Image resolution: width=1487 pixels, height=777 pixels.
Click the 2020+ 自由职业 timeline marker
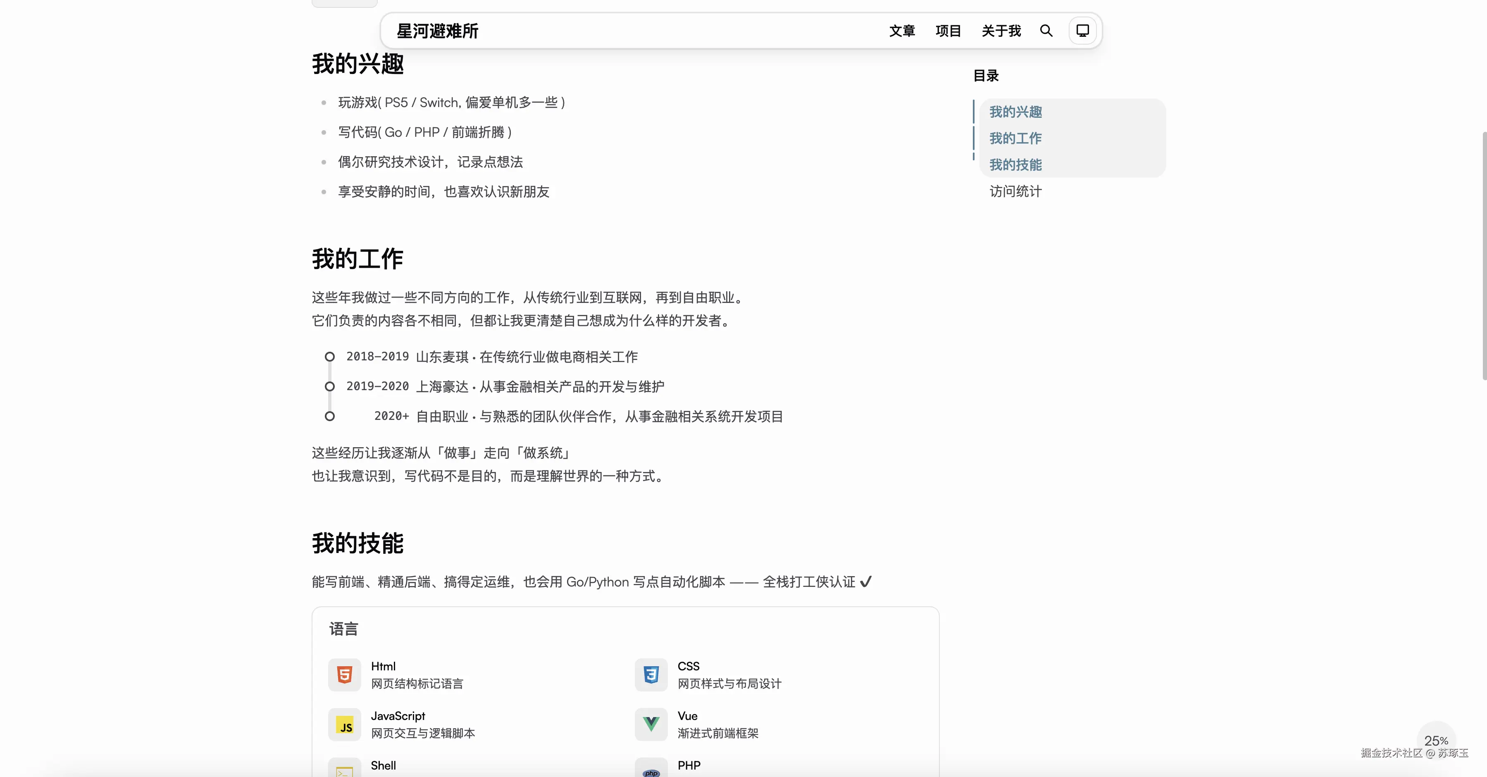point(330,416)
